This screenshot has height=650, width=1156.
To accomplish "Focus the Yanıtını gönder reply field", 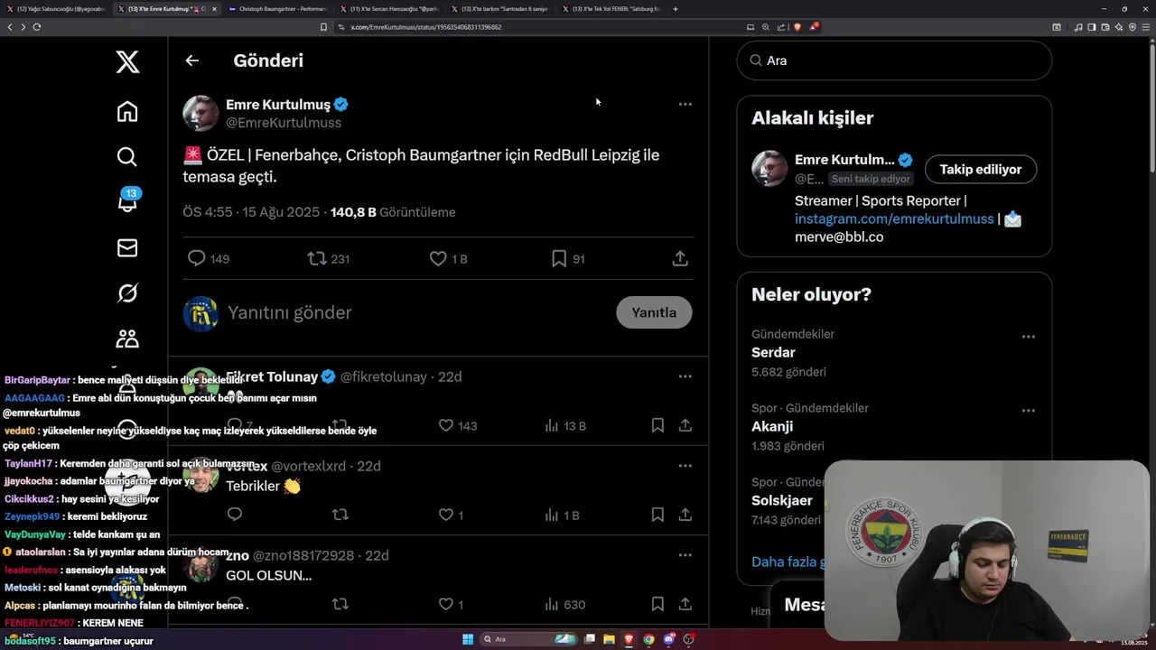I will coord(415,312).
